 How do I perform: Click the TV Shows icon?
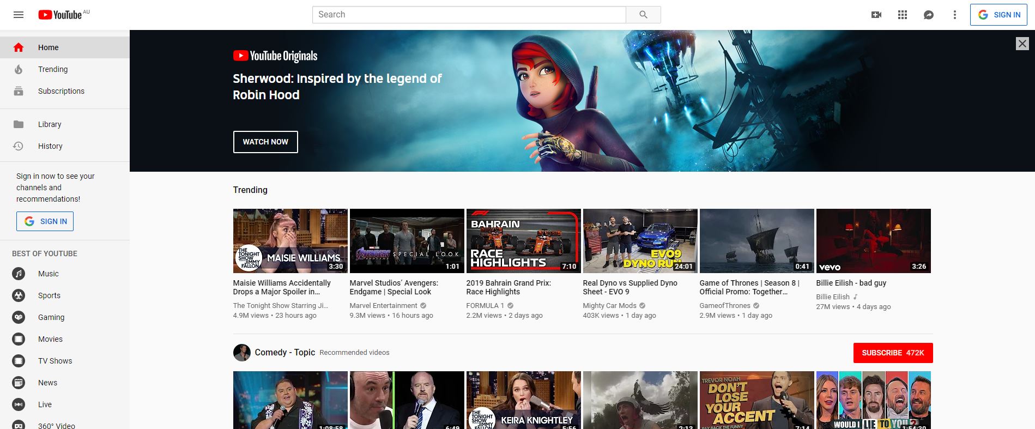point(19,361)
